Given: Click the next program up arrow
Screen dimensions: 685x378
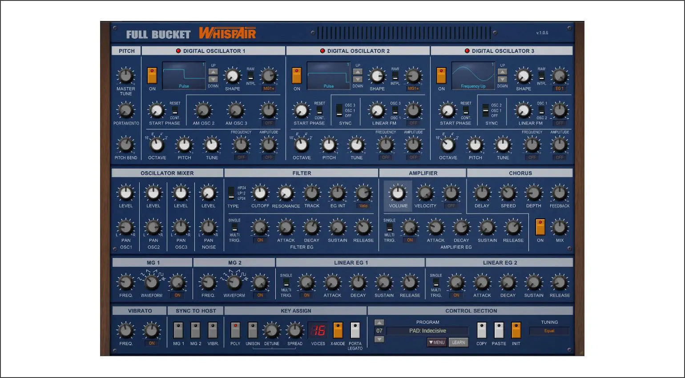Looking at the screenshot, I should pyautogui.click(x=379, y=323).
